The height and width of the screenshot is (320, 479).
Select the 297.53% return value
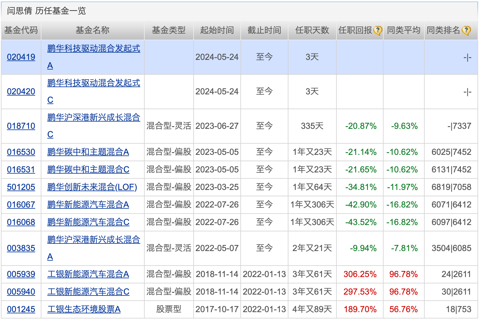coord(360,292)
